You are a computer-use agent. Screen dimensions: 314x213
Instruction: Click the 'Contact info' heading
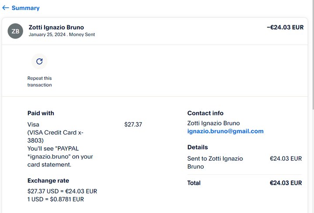[x=205, y=113]
